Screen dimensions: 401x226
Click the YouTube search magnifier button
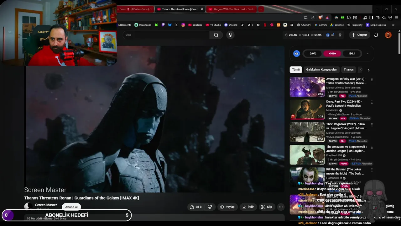216,35
